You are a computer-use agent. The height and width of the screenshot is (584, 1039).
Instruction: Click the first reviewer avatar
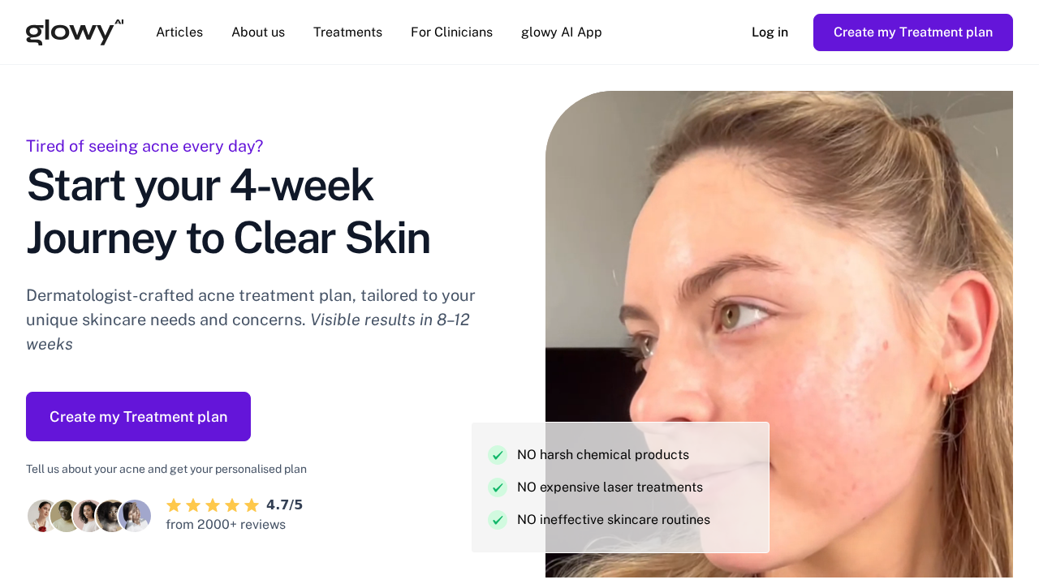pyautogui.click(x=42, y=516)
